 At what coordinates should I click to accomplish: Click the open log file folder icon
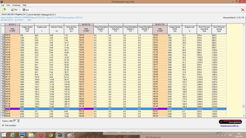(4, 10)
